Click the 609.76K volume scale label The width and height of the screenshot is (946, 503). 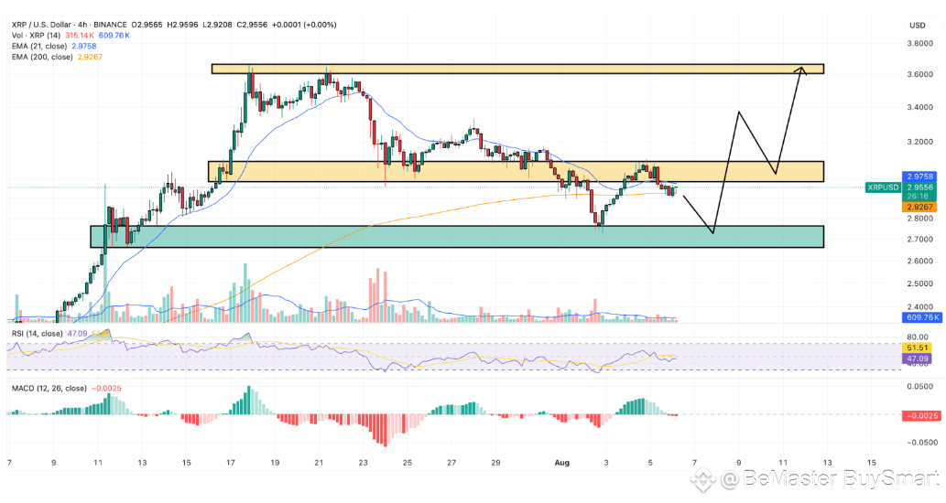coord(921,316)
